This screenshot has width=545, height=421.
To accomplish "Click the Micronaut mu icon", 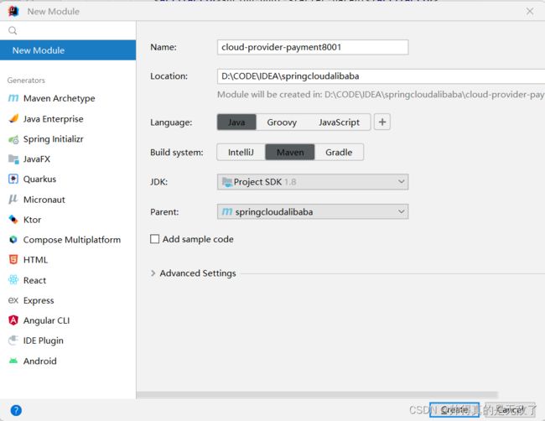I will click(13, 200).
